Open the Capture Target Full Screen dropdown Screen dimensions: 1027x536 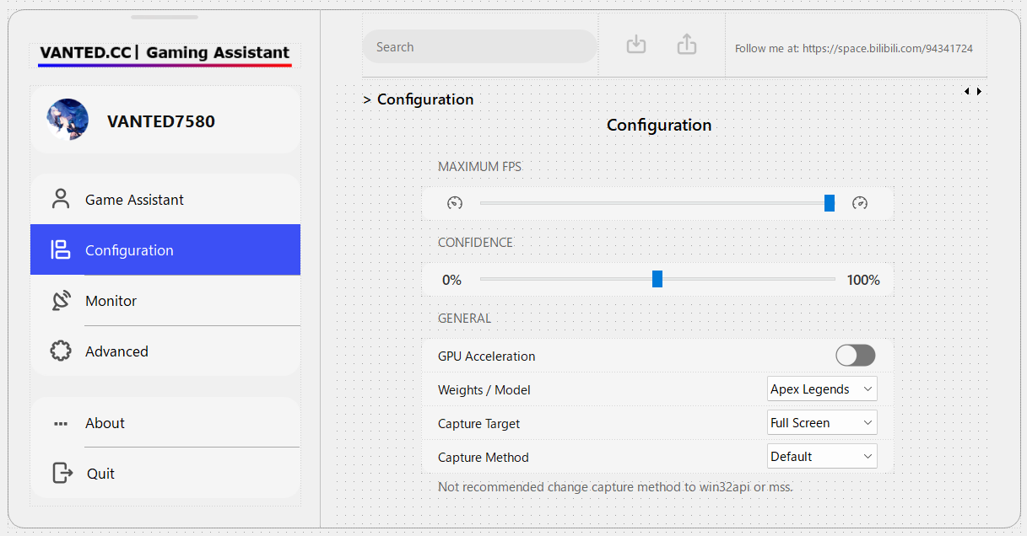tap(822, 422)
